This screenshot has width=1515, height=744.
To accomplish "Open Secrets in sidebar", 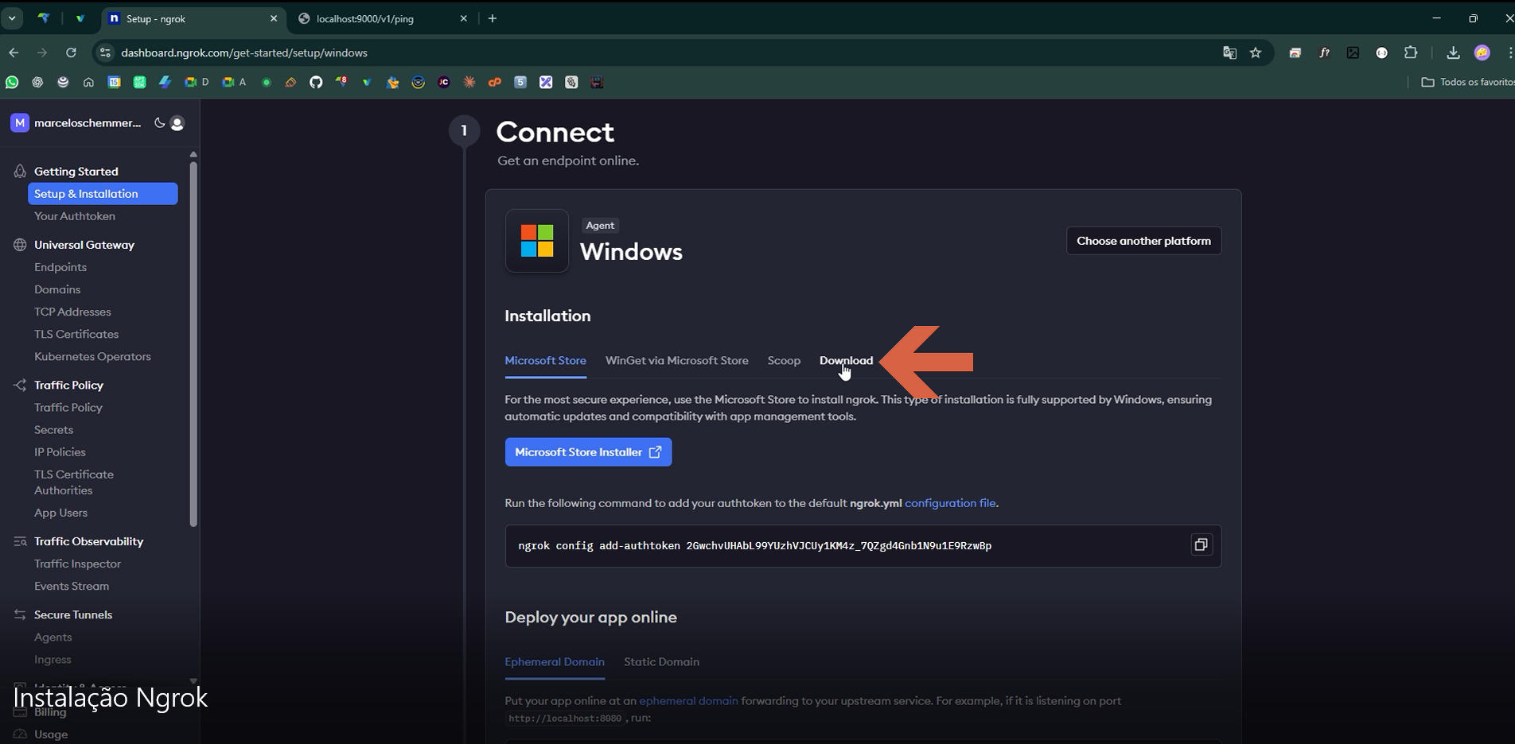I will 53,429.
